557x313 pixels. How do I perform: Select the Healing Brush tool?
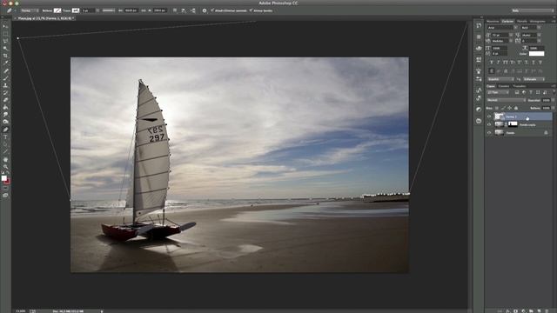click(x=5, y=70)
